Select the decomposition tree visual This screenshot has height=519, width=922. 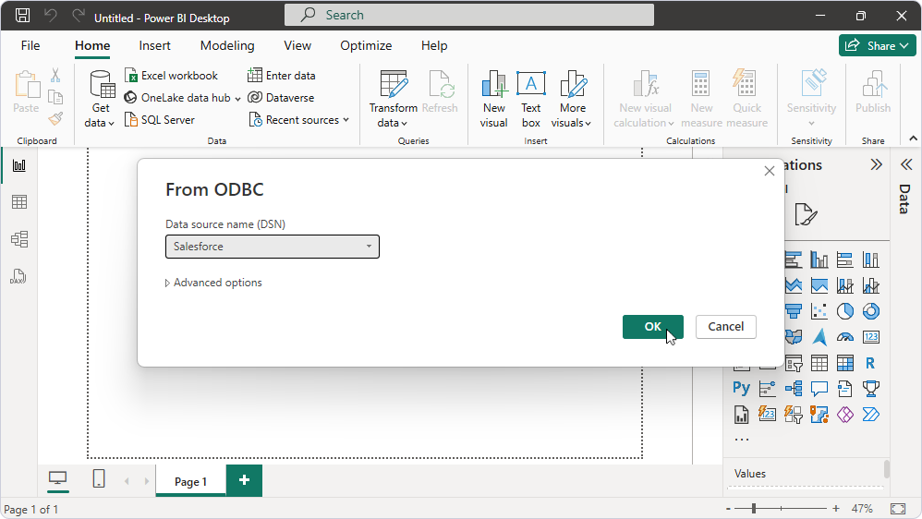794,389
